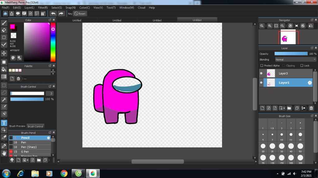Open Pencil brush settings gear

tap(48, 138)
